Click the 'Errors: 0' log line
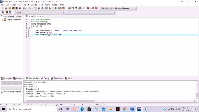 (x=30, y=86)
